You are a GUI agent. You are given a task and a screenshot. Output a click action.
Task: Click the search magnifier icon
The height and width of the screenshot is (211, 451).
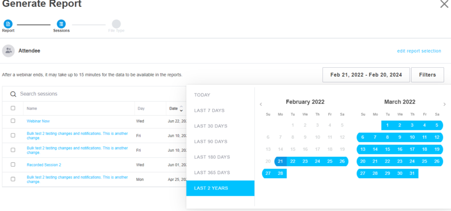pyautogui.click(x=14, y=94)
